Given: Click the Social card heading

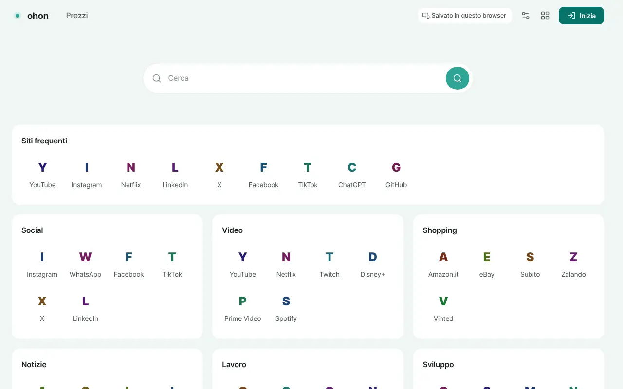Looking at the screenshot, I should pyautogui.click(x=32, y=230).
